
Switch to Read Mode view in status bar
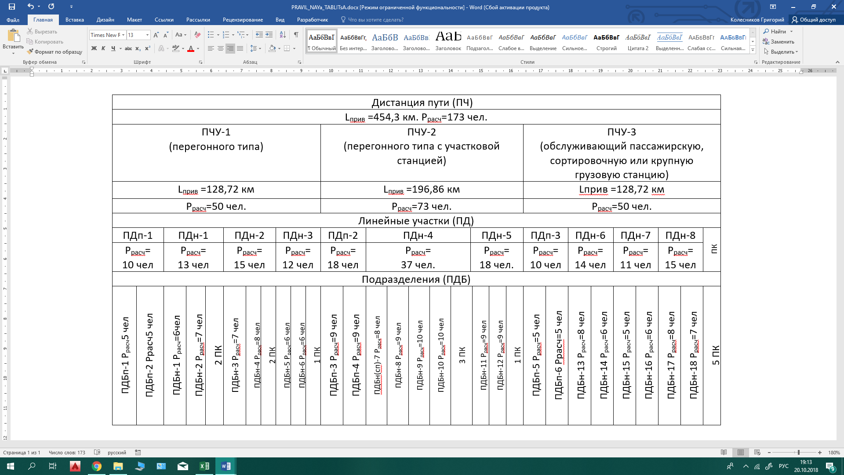pos(724,452)
